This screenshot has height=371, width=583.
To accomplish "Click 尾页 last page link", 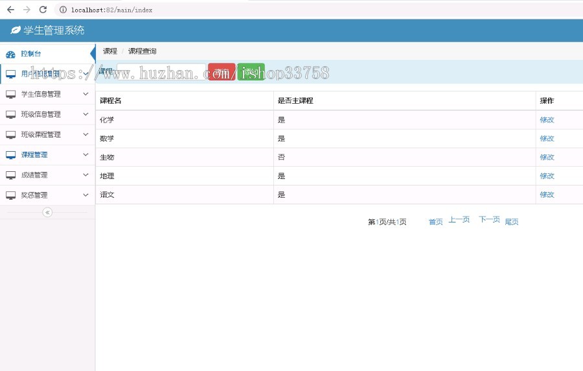I will coord(512,222).
